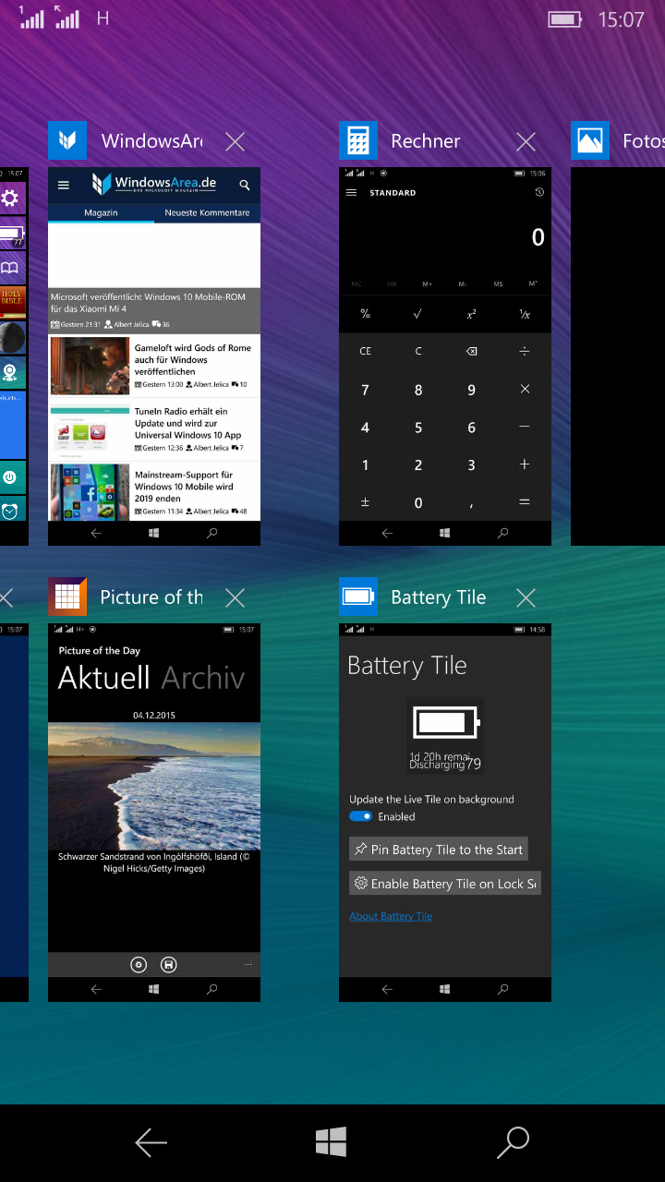The height and width of the screenshot is (1182, 665).
Task: Click Enable Battery Tile on Lock Screen
Action: point(445,884)
